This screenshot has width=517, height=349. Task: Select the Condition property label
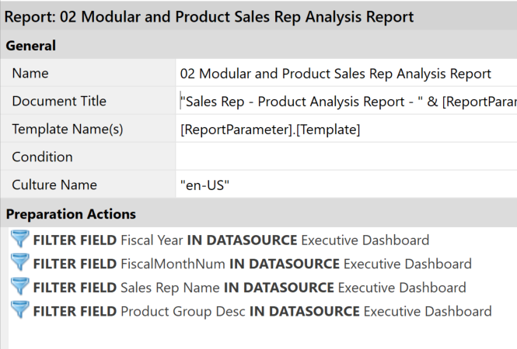click(x=42, y=157)
